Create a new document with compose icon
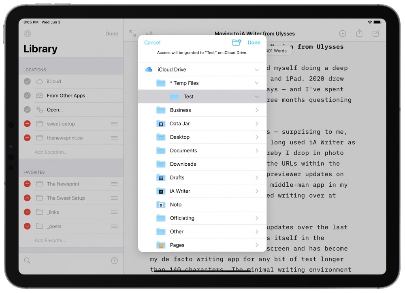This screenshot has width=405, height=293. point(376,34)
